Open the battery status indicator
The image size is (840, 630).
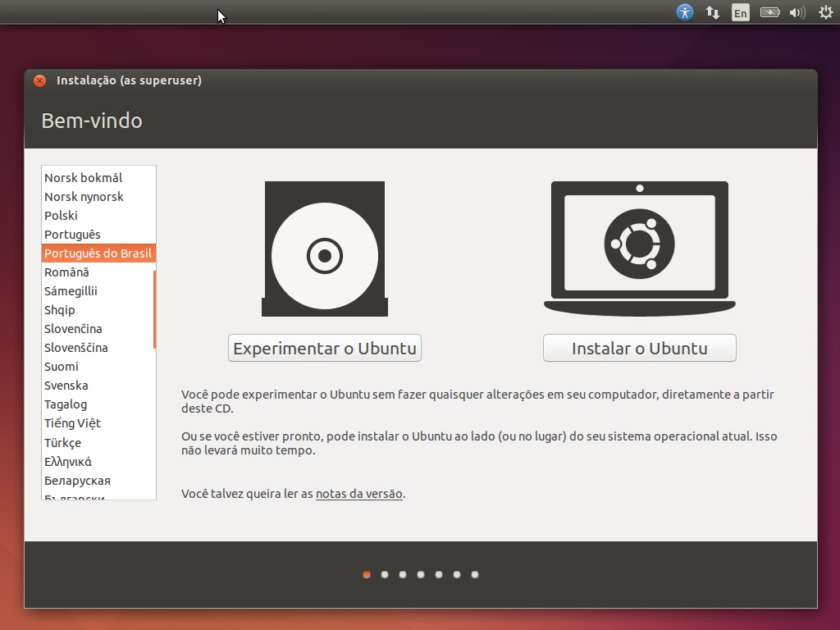(769, 12)
